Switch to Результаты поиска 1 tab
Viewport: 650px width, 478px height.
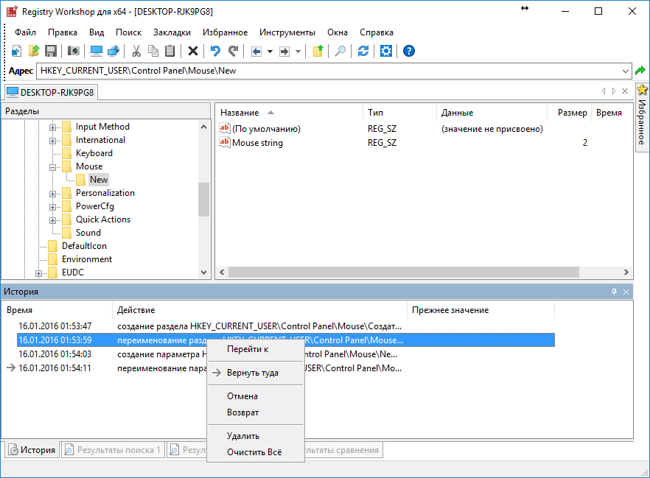pos(113,450)
